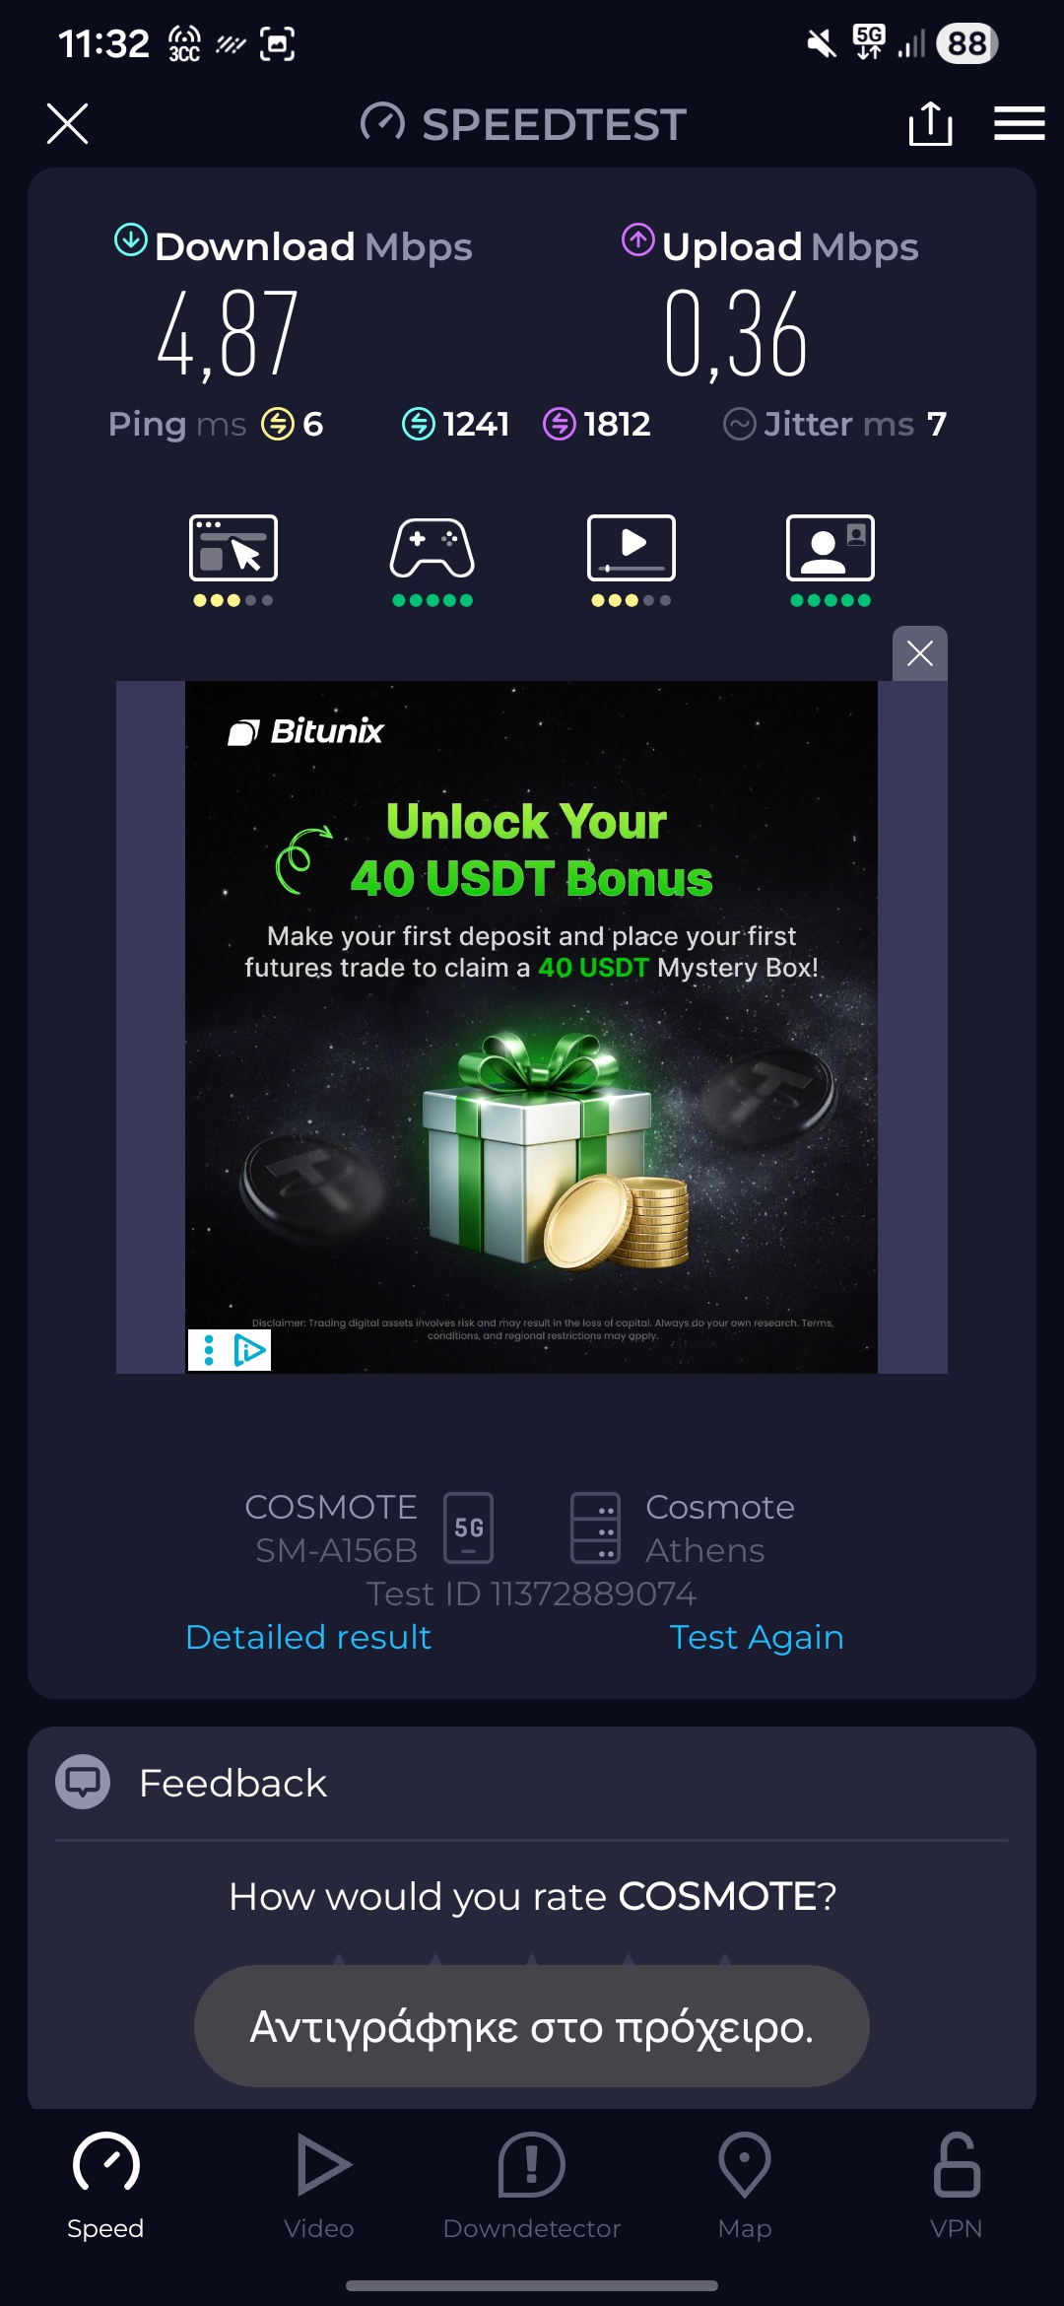1064x2306 pixels.
Task: Tap Test Again
Action: [757, 1637]
